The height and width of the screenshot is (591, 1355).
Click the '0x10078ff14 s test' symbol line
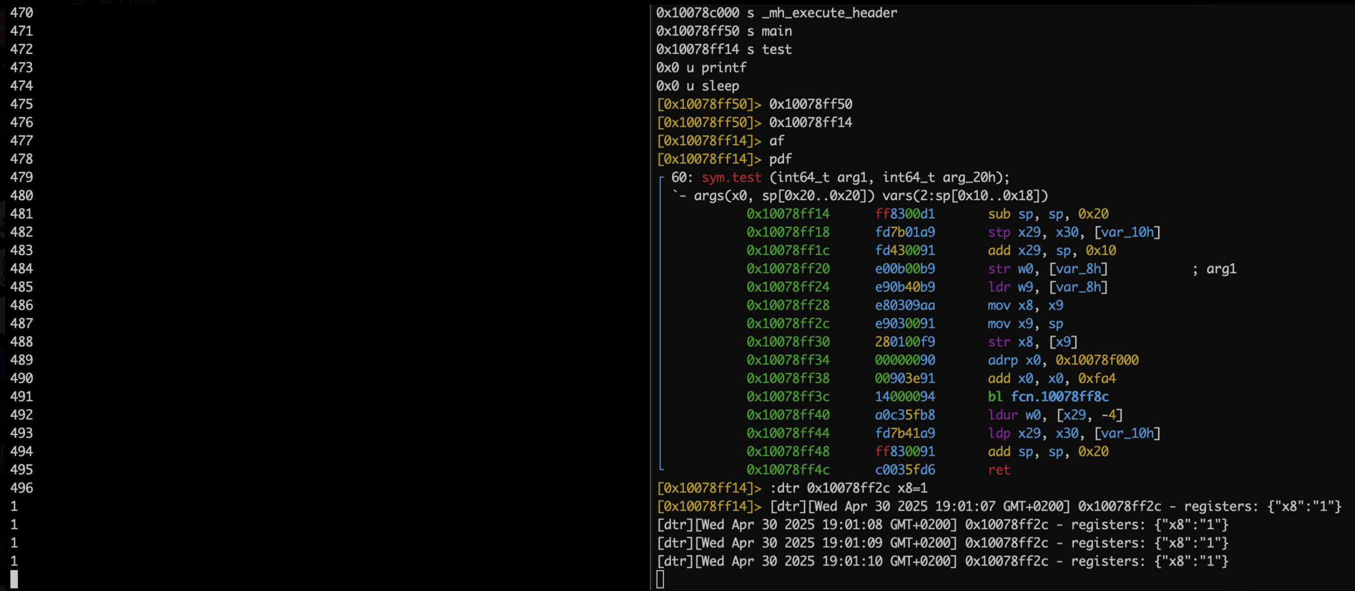(x=724, y=49)
